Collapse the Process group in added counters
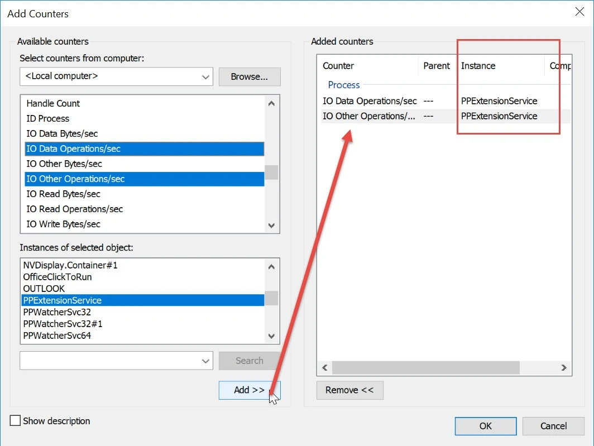Screen dimensions: 594x446 (x=343, y=85)
